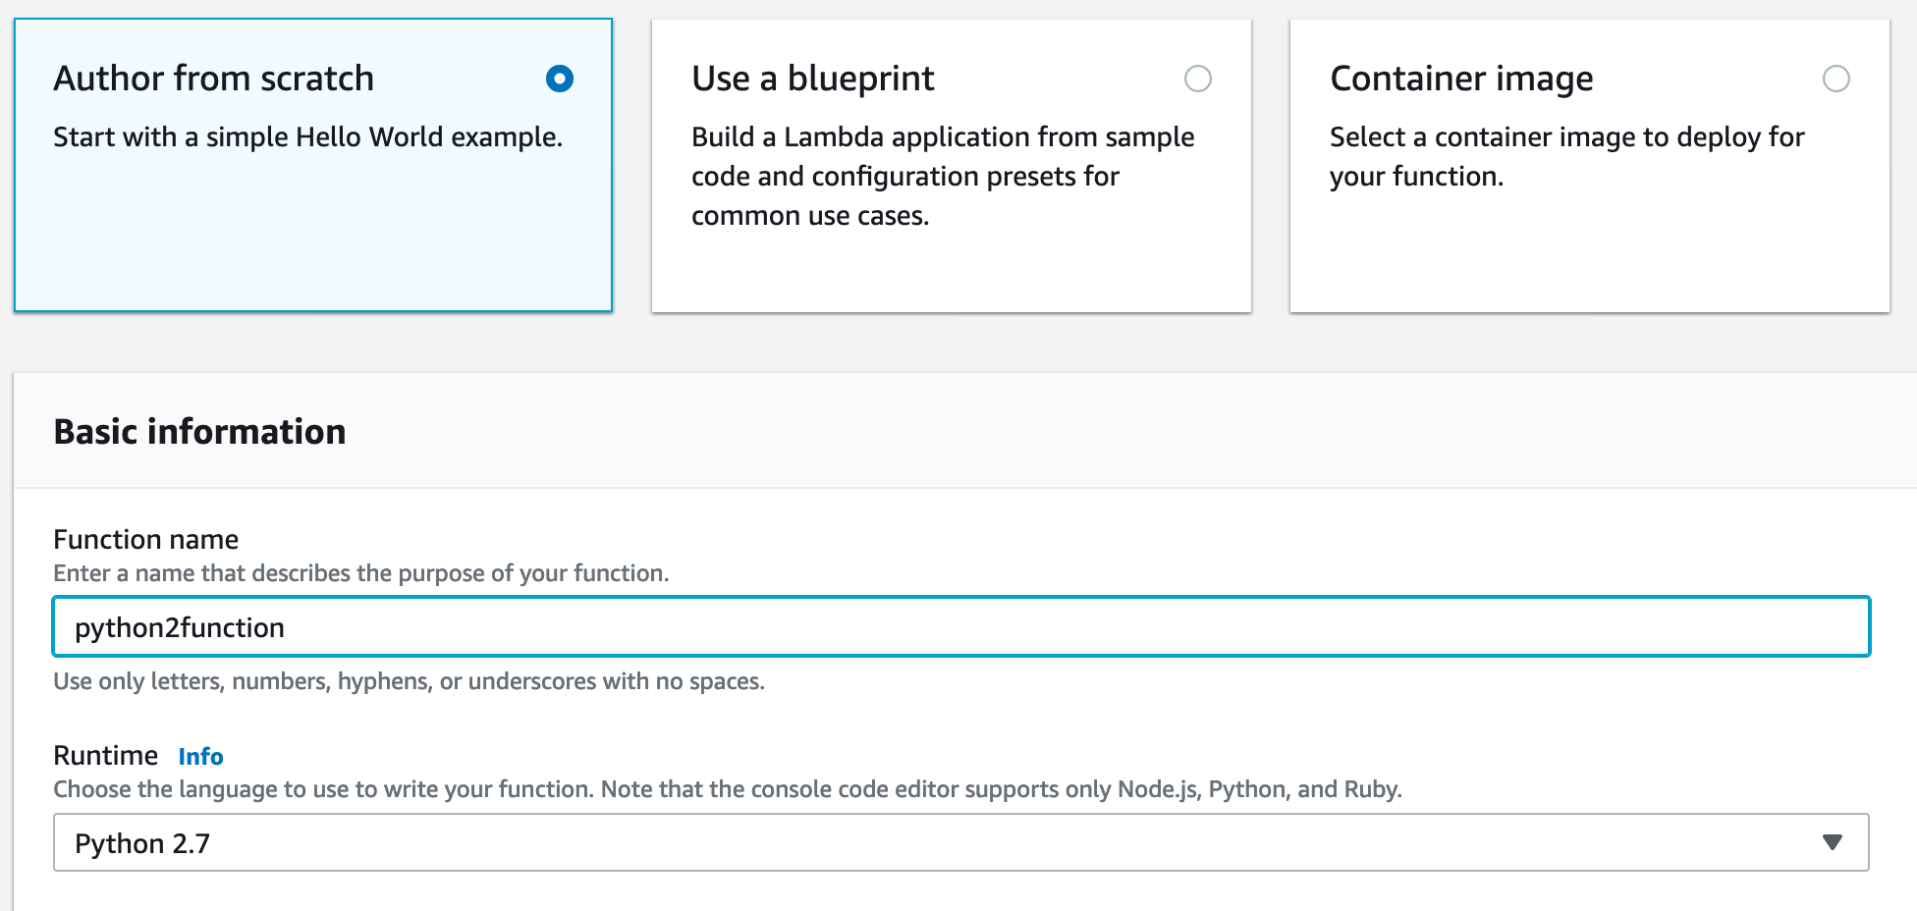Click the Use a blueprint card title

pyautogui.click(x=812, y=79)
